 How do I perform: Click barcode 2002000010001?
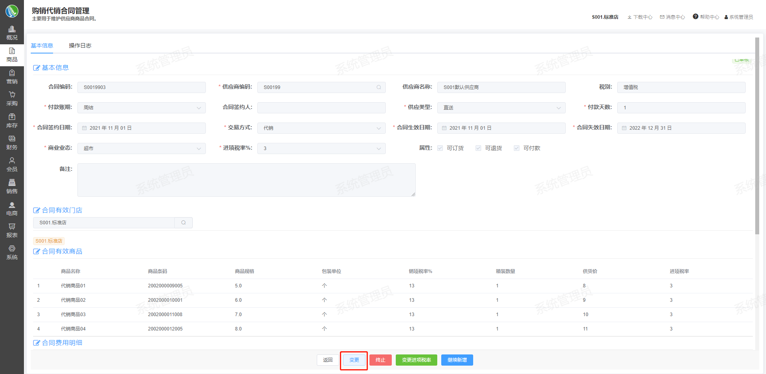click(165, 300)
